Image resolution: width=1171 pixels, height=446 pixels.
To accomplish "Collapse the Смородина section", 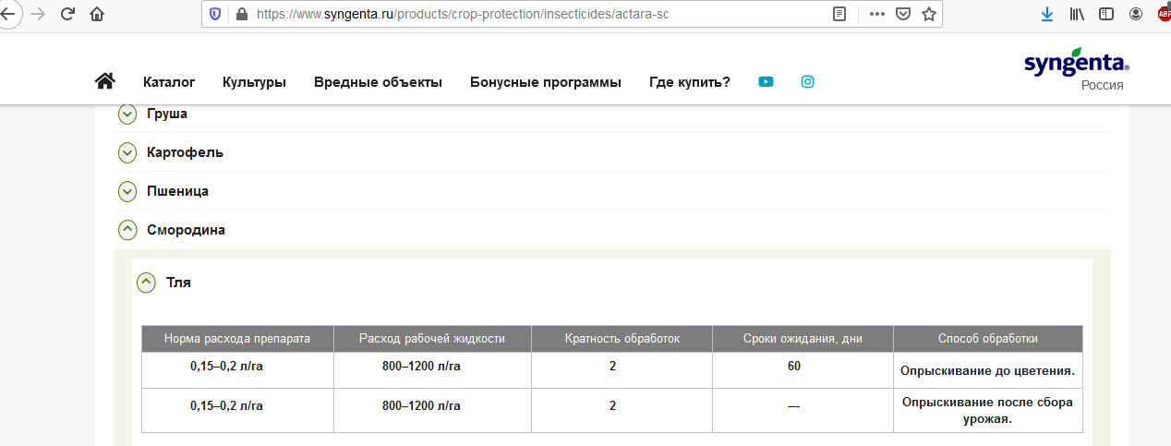I will (127, 230).
